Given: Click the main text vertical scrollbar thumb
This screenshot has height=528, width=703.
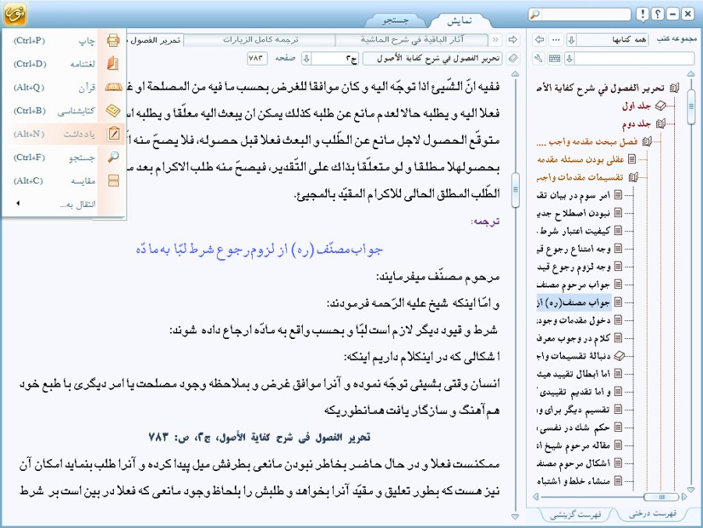Looking at the screenshot, I should pyautogui.click(x=516, y=190).
